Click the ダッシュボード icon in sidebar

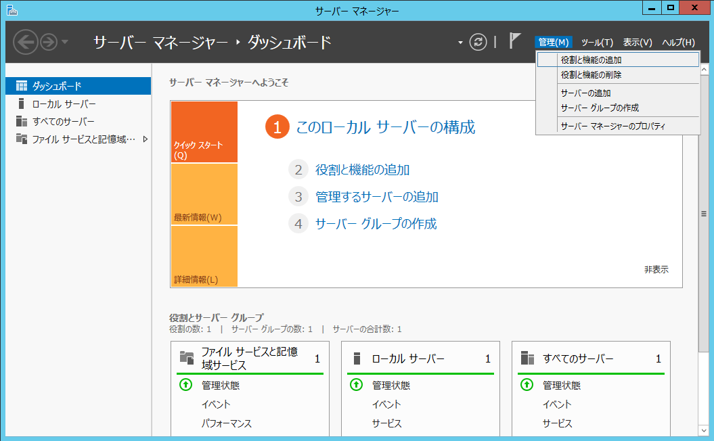click(22, 86)
